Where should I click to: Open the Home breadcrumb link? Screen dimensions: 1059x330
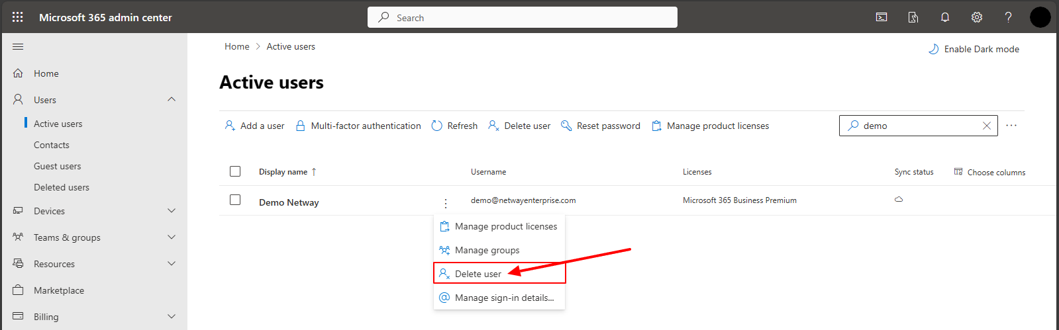(236, 46)
